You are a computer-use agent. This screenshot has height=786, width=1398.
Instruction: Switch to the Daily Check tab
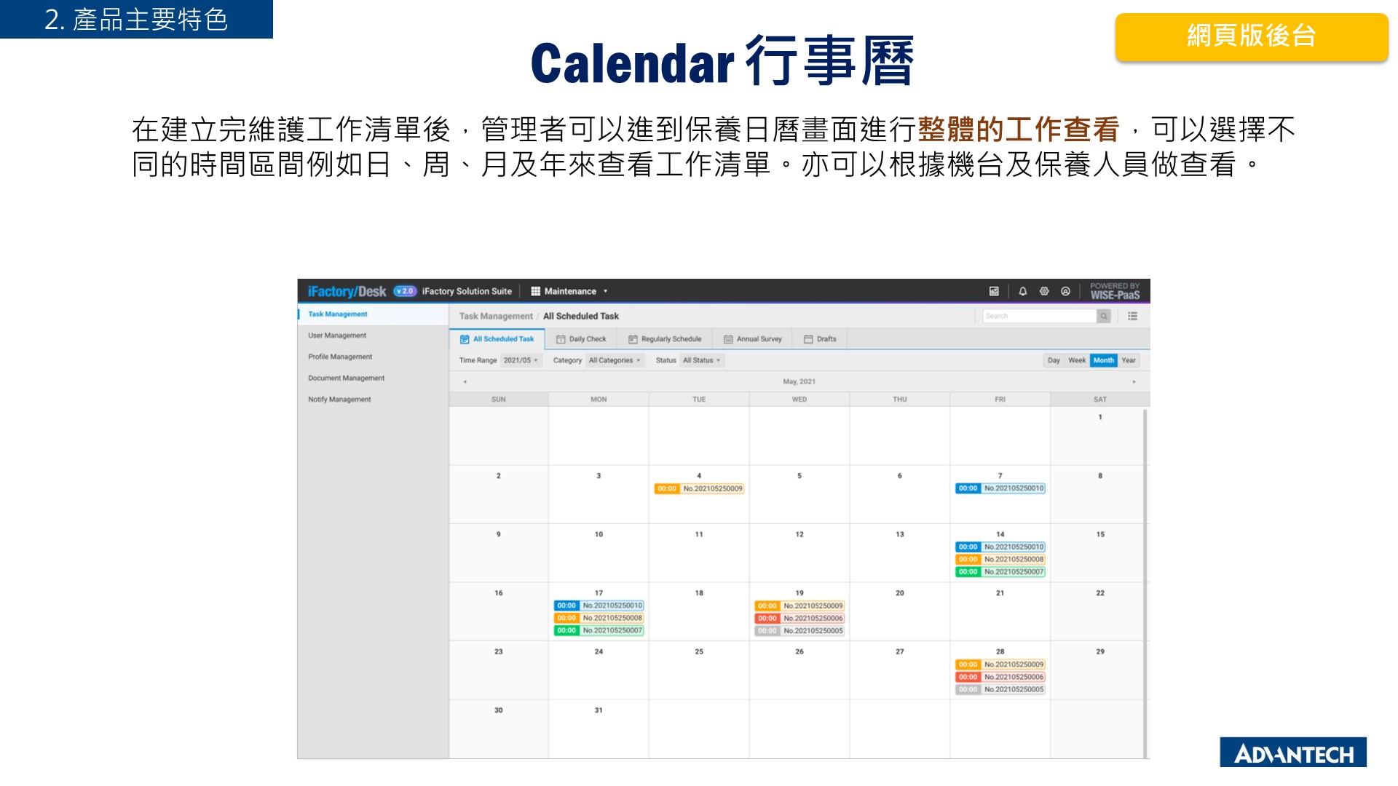point(581,339)
